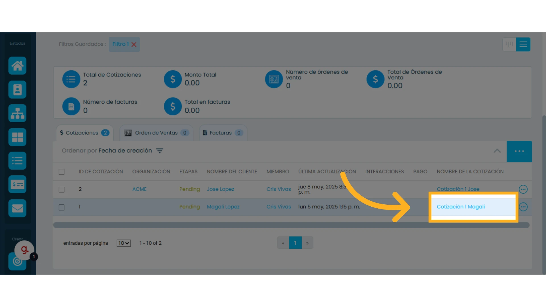Remove saved Filtro 1 with red X
The width and height of the screenshot is (546, 307).
pyautogui.click(x=134, y=44)
